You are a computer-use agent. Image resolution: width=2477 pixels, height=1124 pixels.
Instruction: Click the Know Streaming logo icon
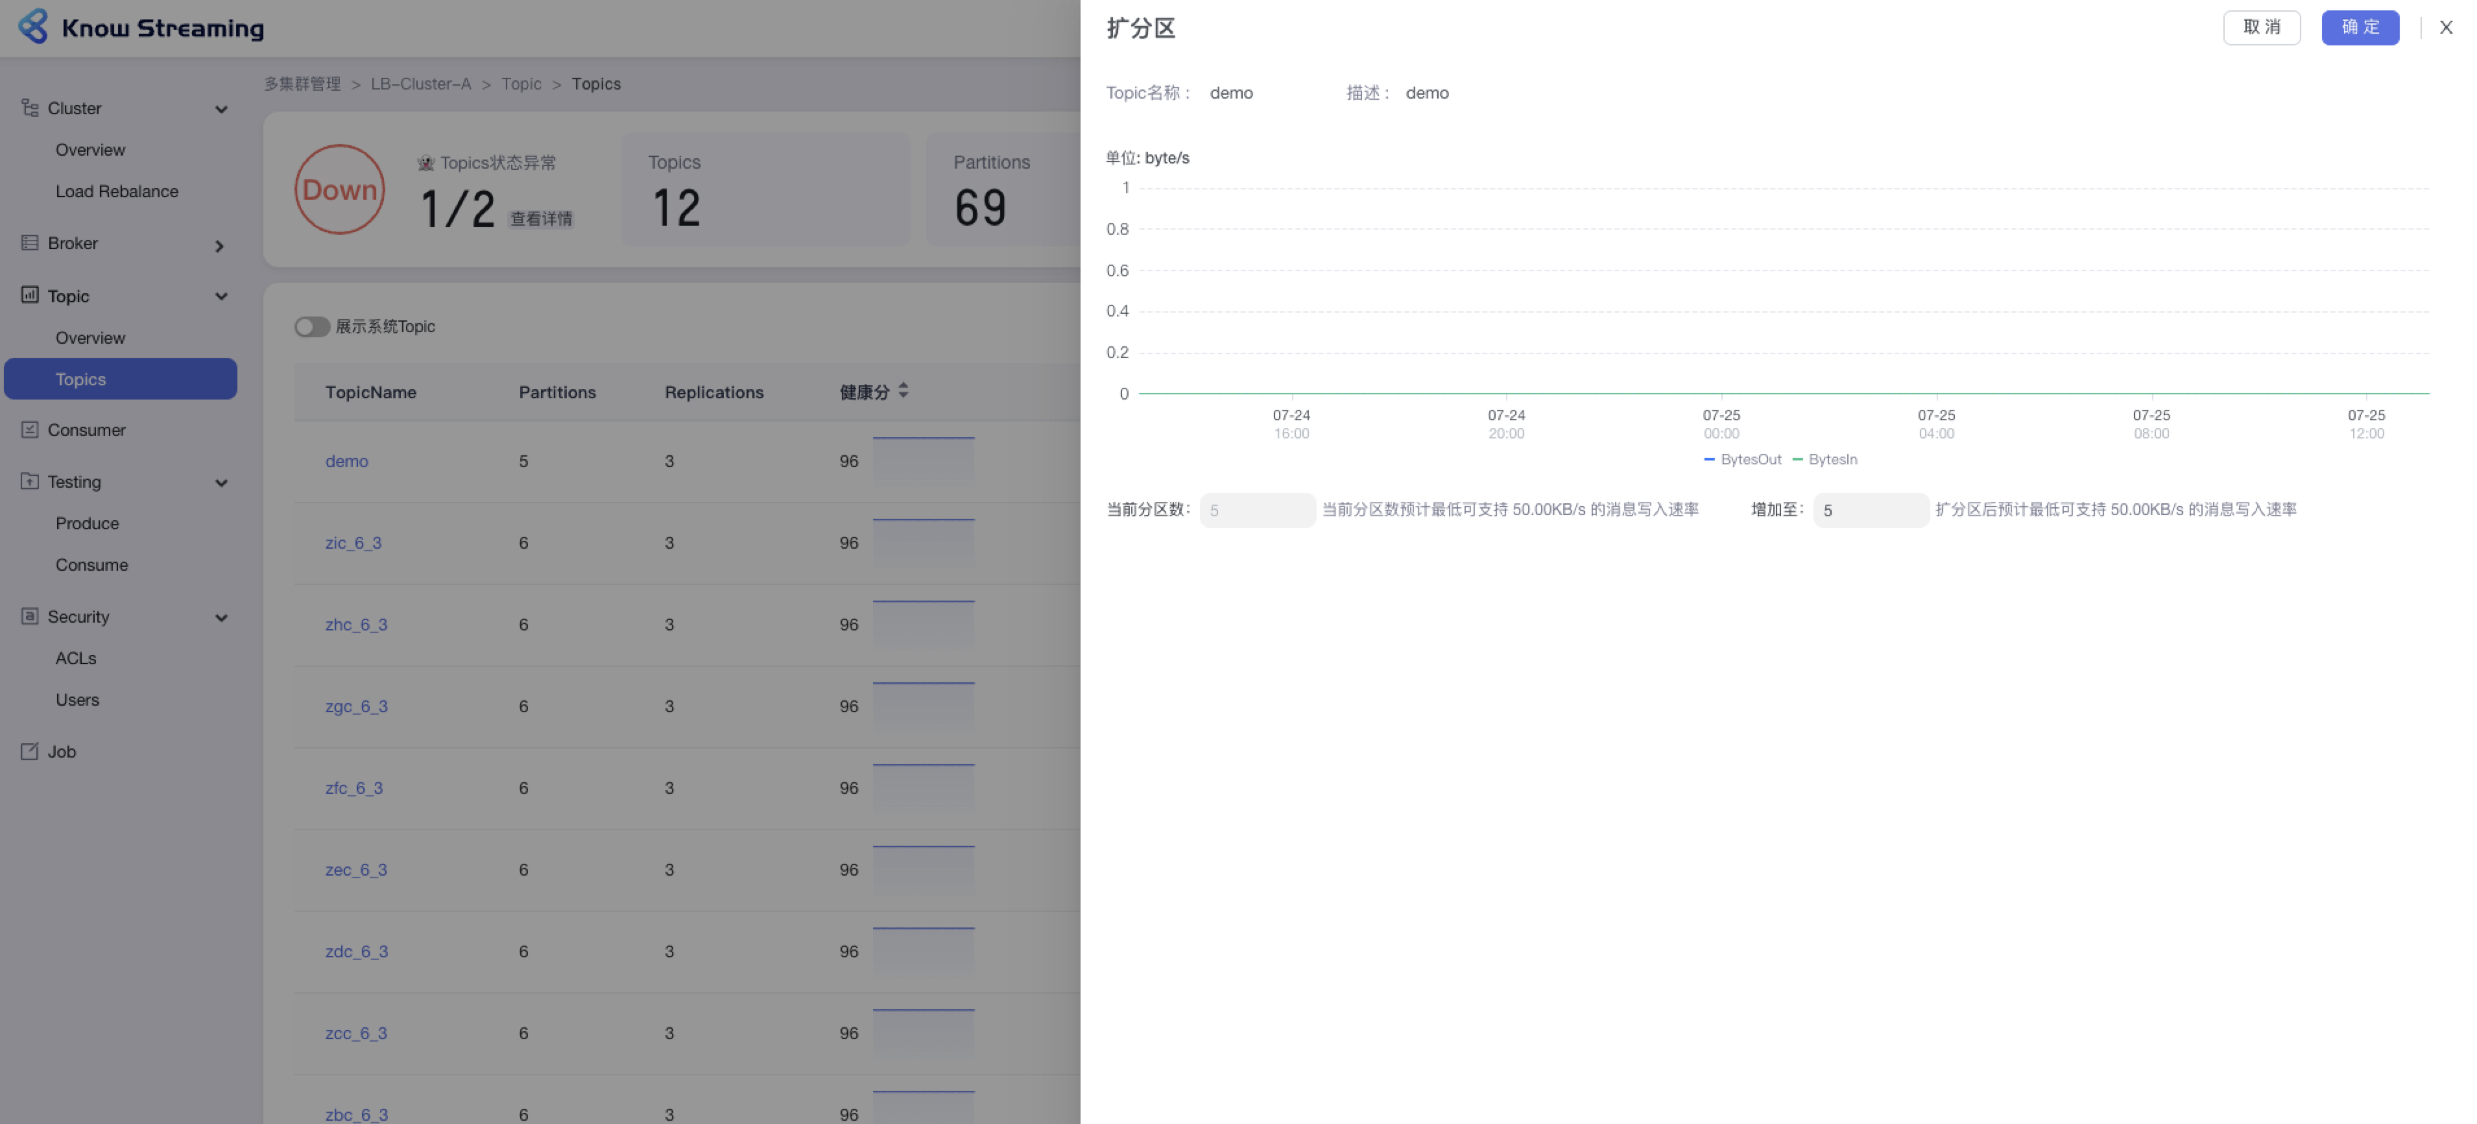(x=34, y=27)
